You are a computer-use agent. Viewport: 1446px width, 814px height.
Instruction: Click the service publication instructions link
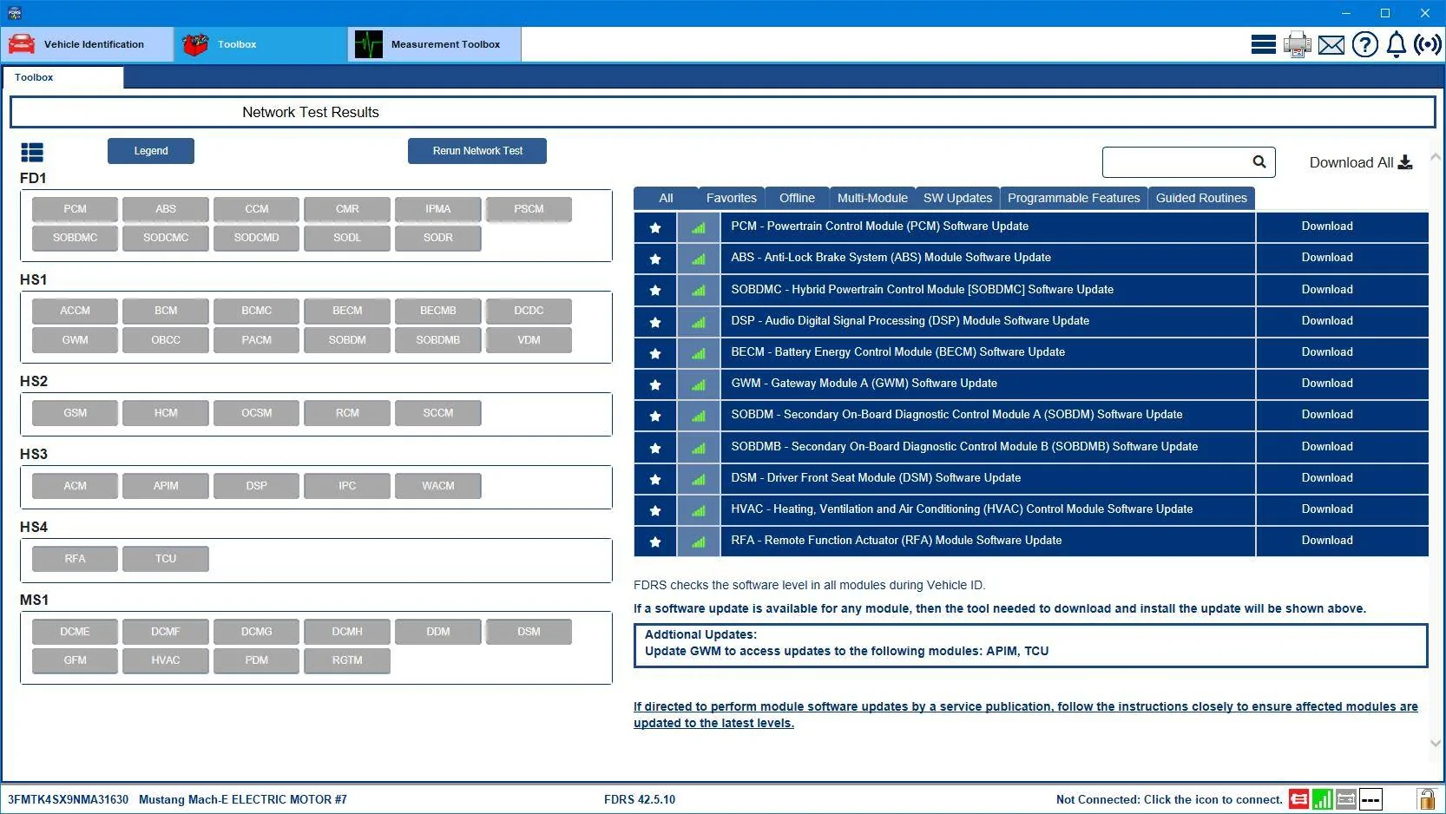coord(1025,715)
